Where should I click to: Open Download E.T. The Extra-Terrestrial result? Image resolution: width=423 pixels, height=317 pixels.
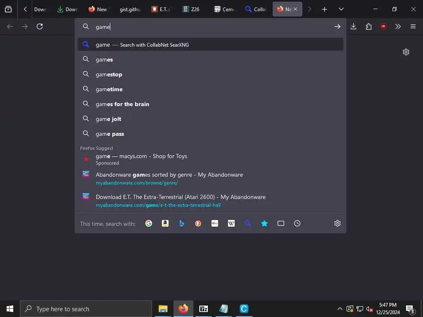[210, 201]
